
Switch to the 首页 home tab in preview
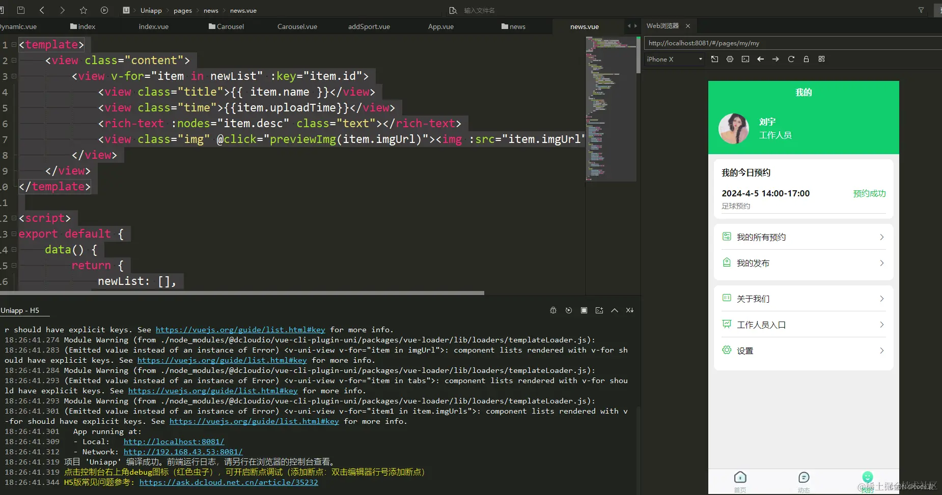(x=740, y=481)
